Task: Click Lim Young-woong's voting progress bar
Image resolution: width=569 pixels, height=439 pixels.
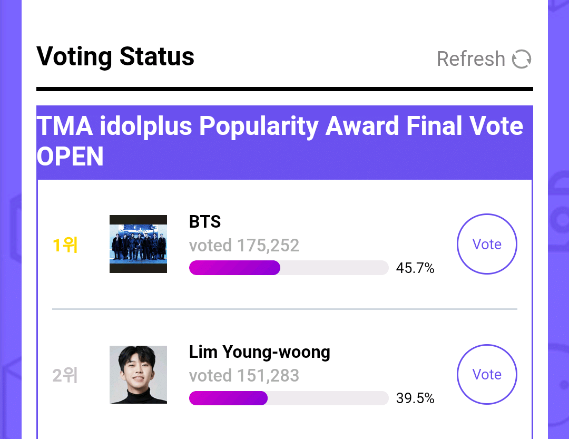Action: pos(289,398)
